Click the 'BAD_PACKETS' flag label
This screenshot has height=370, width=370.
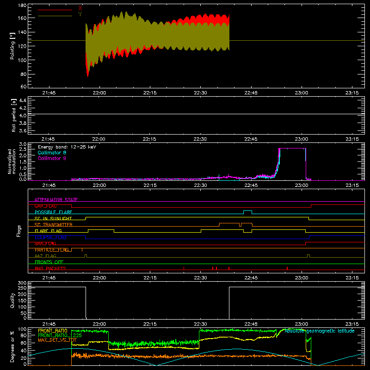[50, 268]
